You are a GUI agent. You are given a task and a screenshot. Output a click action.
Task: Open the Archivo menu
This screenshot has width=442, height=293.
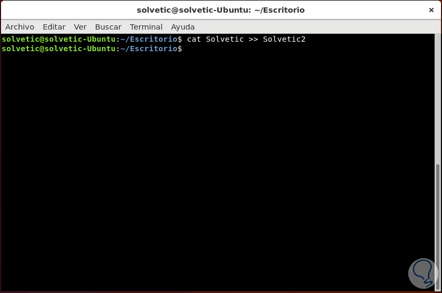point(20,27)
